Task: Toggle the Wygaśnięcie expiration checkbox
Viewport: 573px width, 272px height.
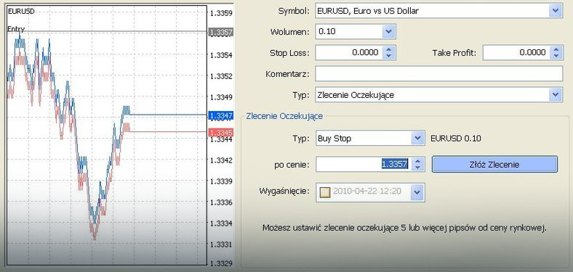Action: coord(325,191)
